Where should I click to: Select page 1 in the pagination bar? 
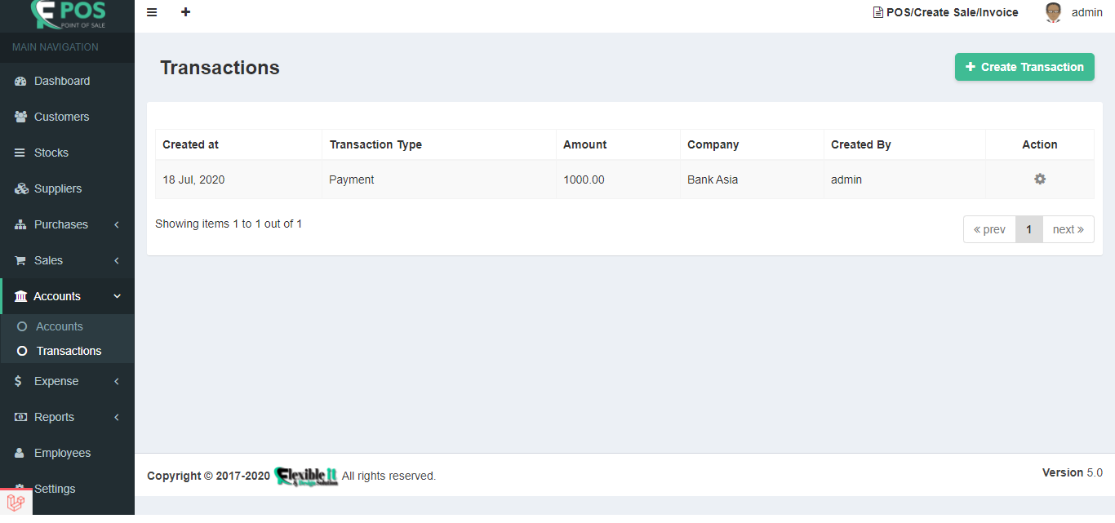(x=1028, y=229)
